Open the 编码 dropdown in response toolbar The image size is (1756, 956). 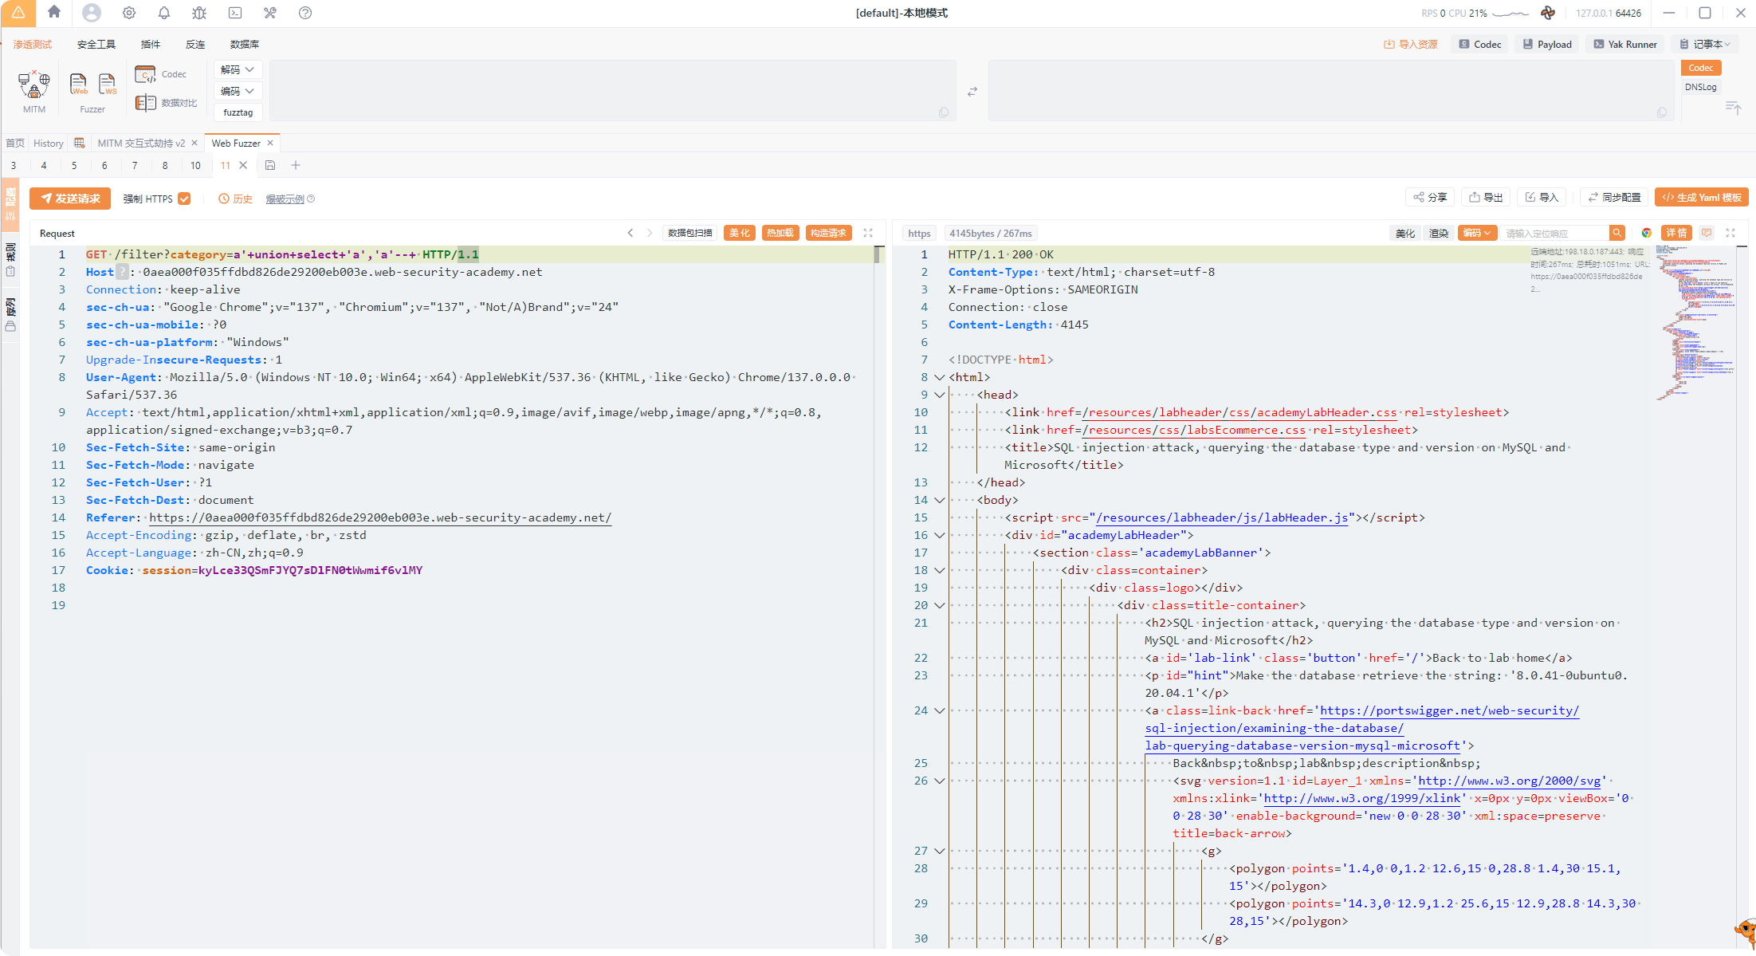(1476, 233)
